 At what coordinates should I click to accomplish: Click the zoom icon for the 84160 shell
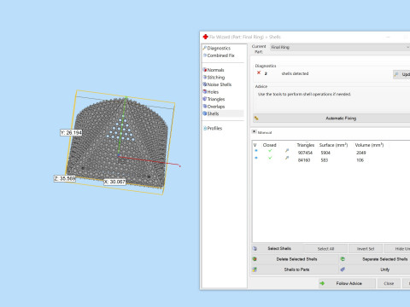[x=287, y=158]
